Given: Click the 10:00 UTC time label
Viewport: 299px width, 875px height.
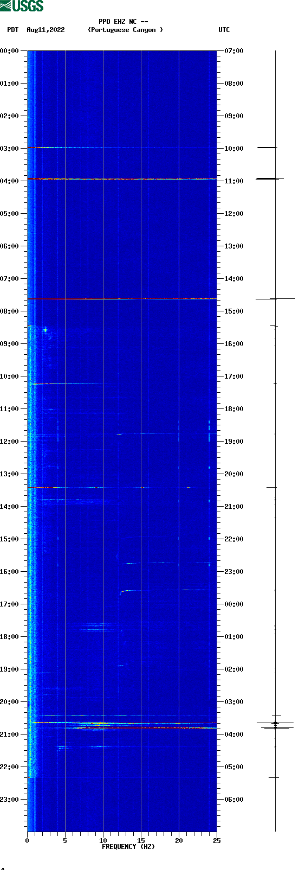Looking at the screenshot, I should pyautogui.click(x=234, y=149).
